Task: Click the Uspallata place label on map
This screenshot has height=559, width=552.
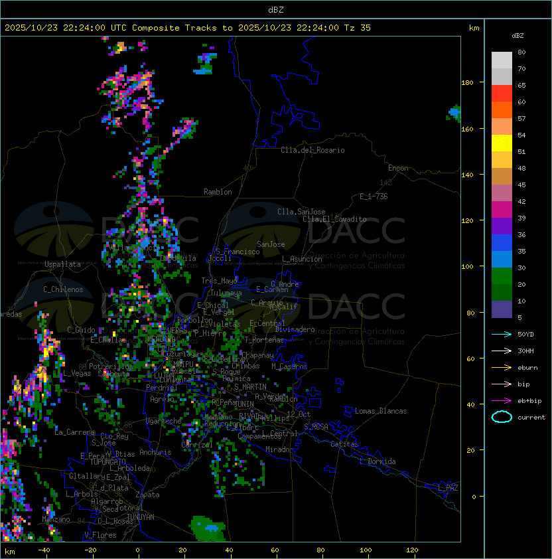Action: click(x=62, y=264)
